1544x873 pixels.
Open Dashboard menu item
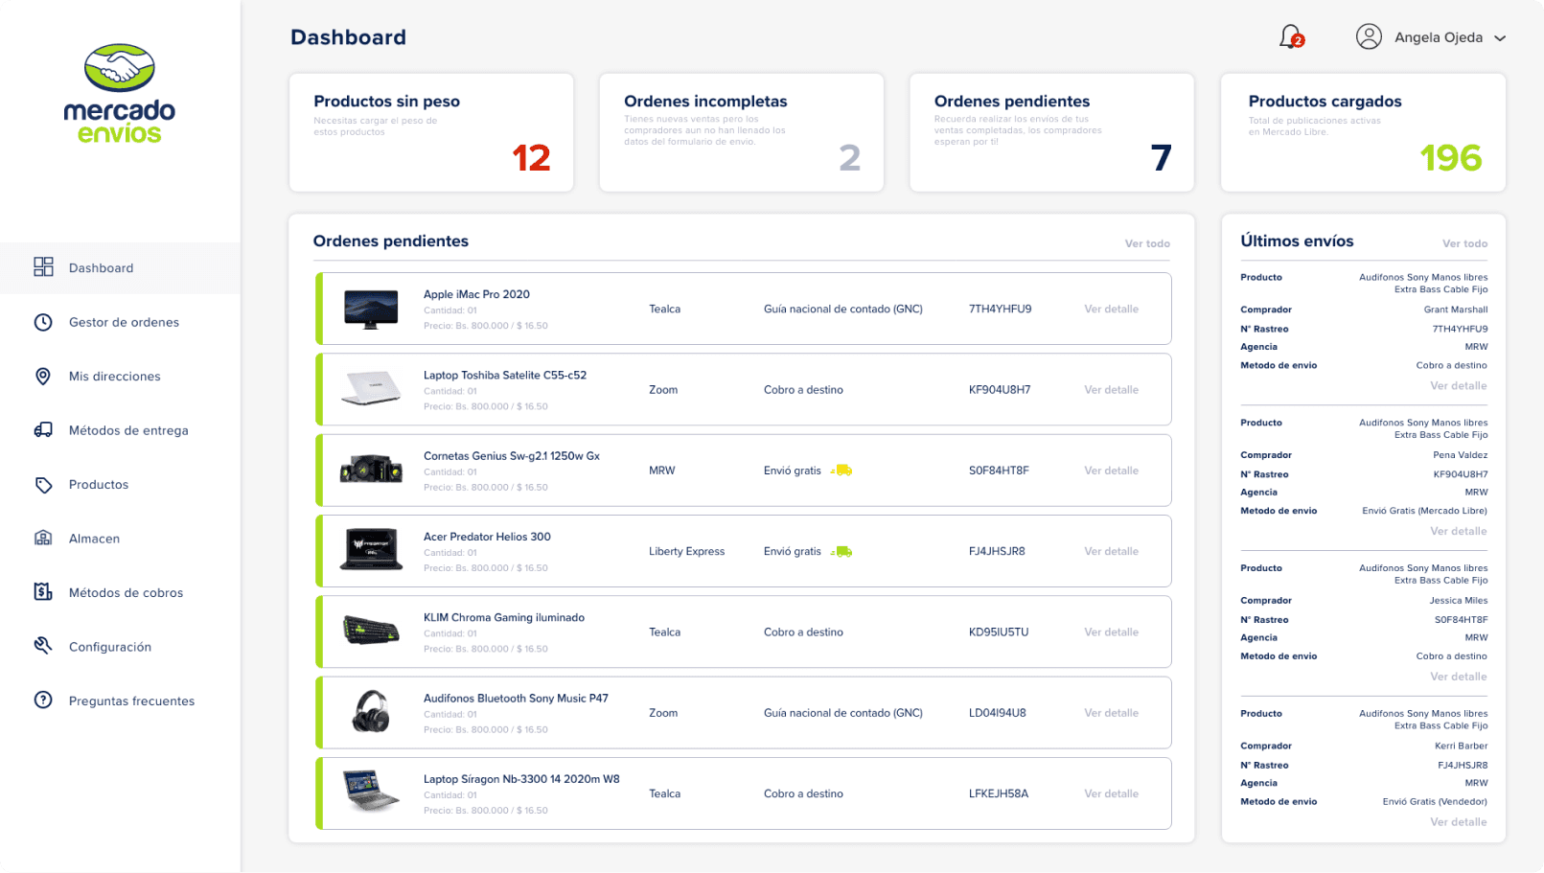point(121,268)
